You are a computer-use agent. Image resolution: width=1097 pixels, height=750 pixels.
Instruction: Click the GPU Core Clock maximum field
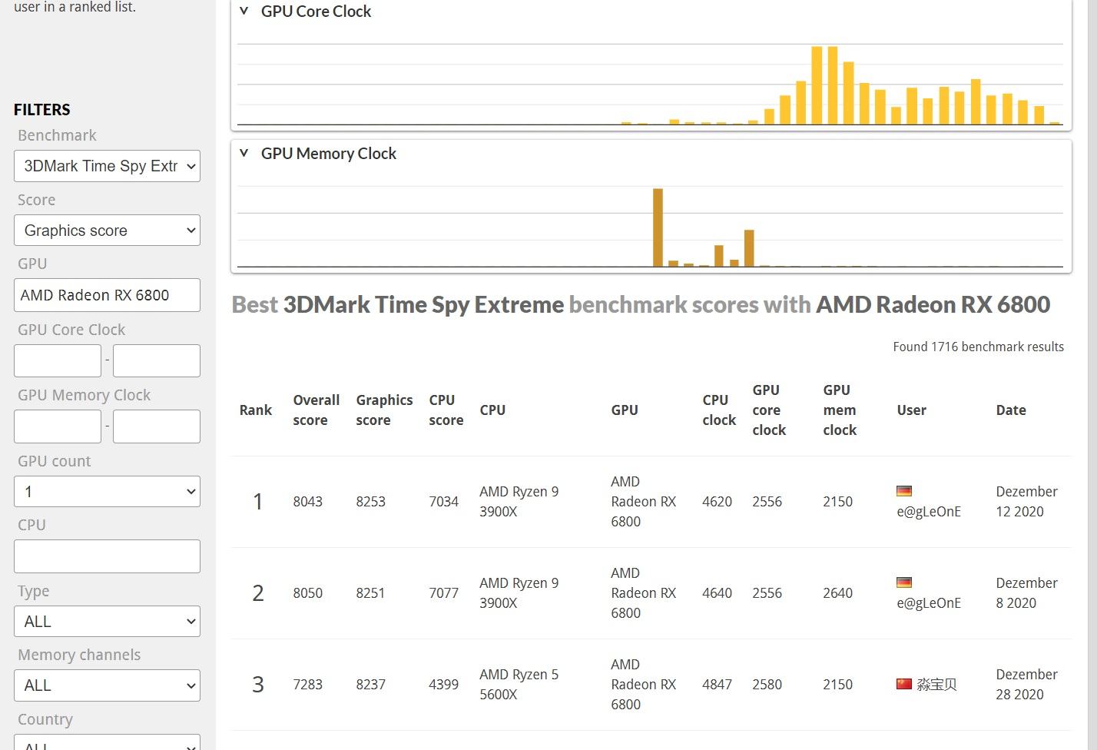coord(157,360)
